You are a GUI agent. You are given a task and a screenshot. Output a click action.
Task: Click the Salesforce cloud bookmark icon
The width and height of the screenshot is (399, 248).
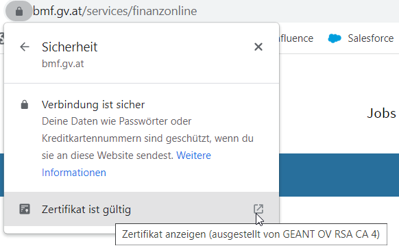coord(335,38)
